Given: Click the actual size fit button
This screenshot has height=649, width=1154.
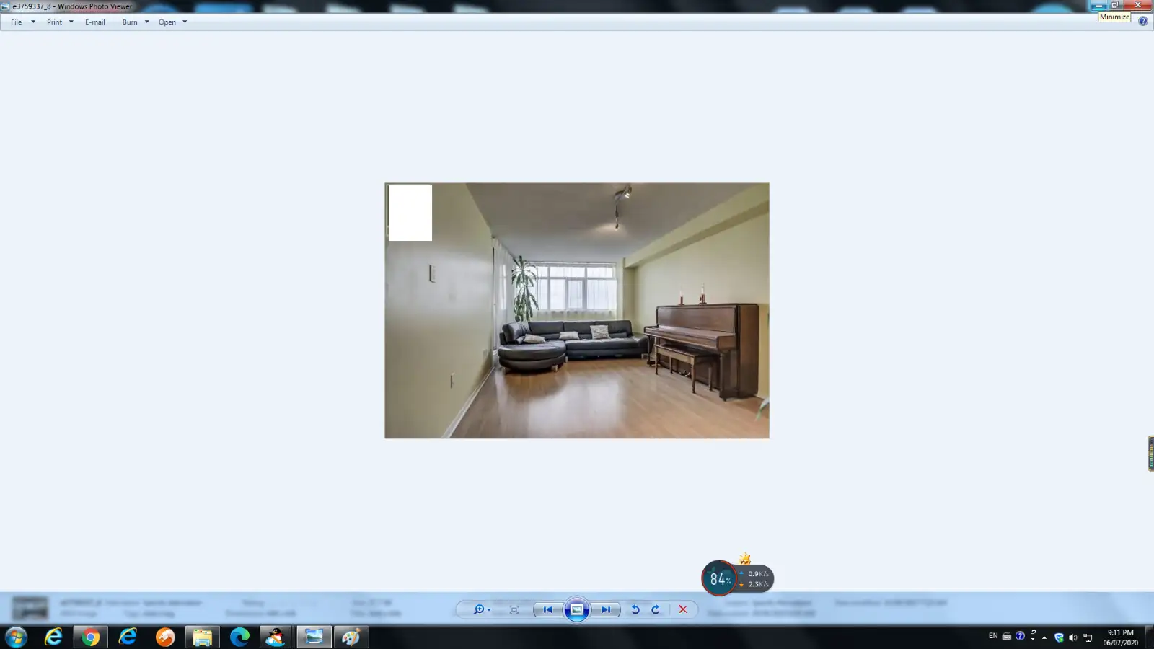Looking at the screenshot, I should pos(514,609).
